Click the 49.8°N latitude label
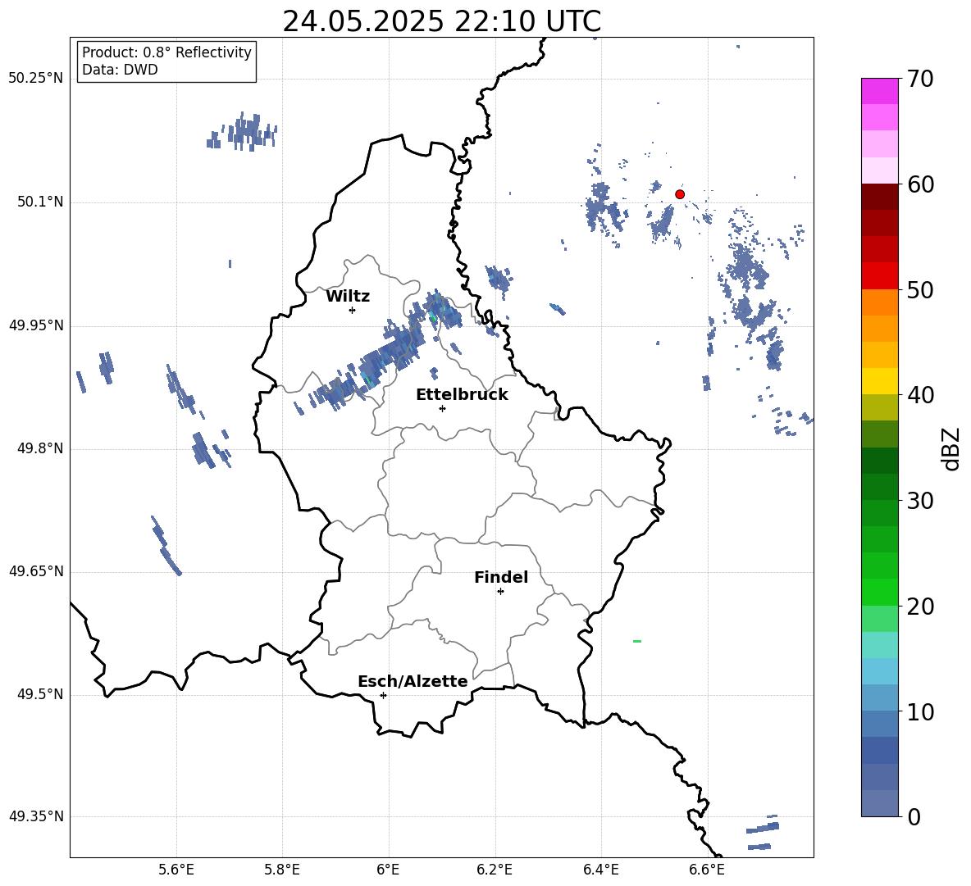The image size is (971, 886). click(40, 448)
